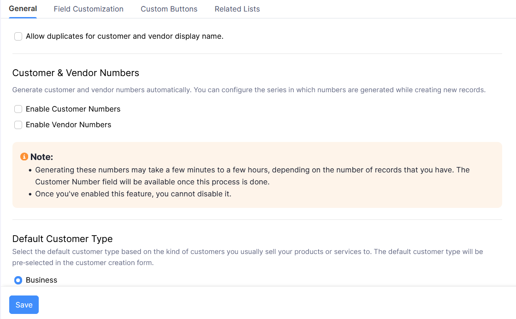Click the 'cannot disable it' note bullet
This screenshot has height=319, width=516.
[x=133, y=194]
